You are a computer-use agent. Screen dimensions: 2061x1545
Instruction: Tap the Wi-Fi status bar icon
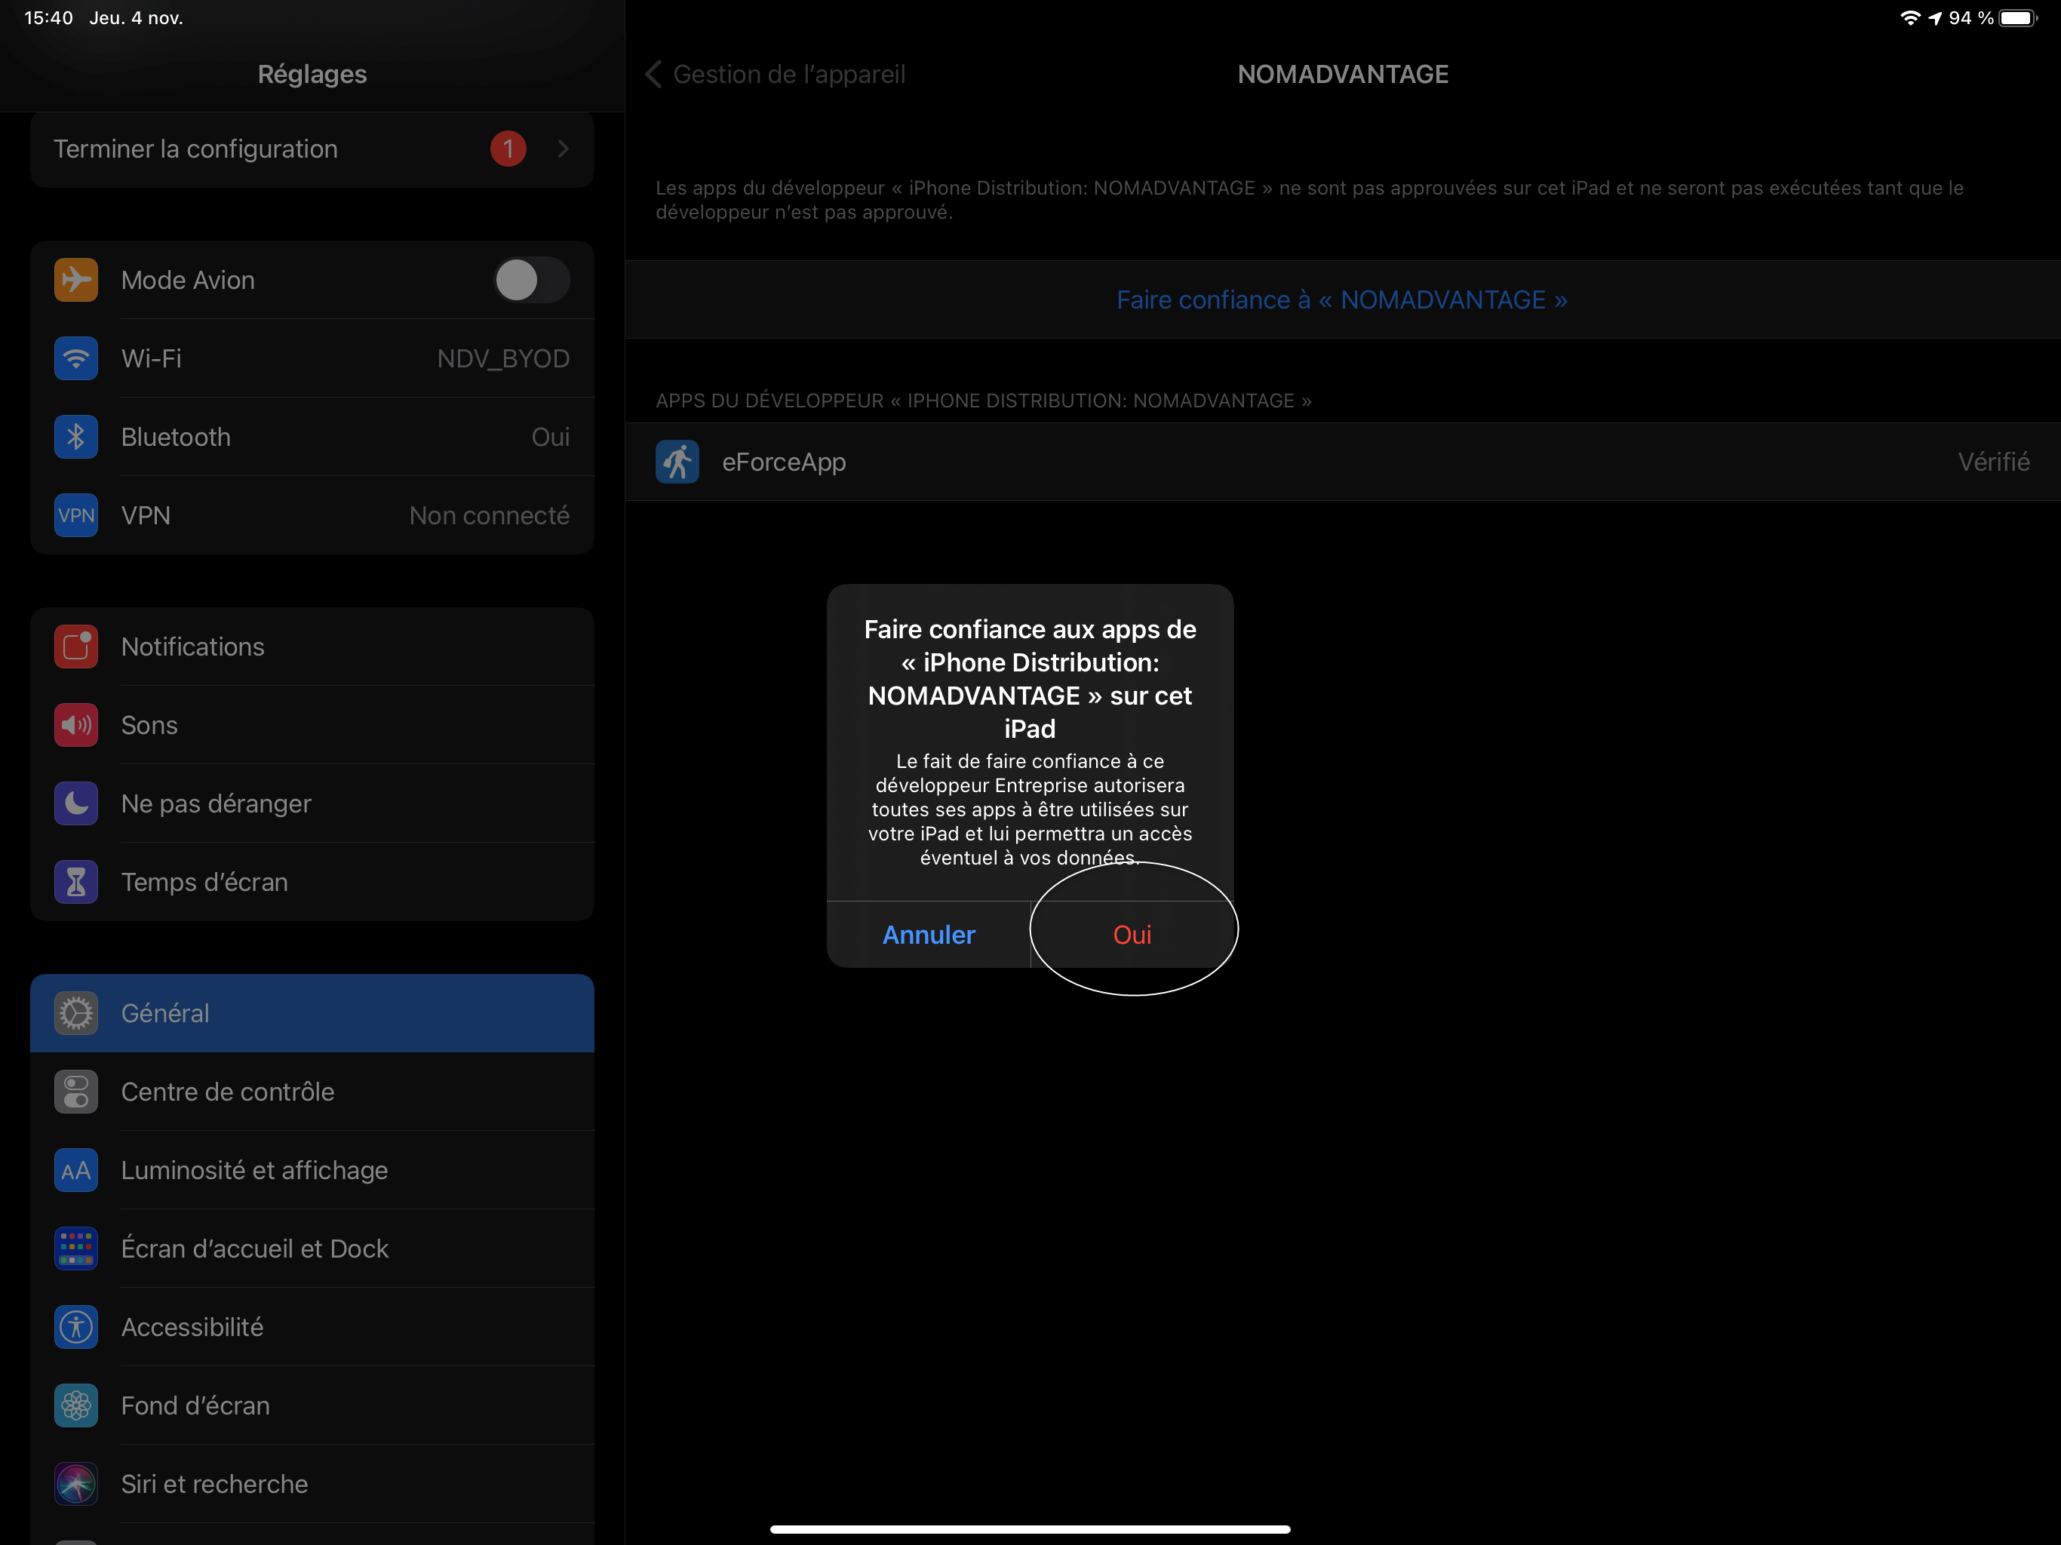click(1910, 17)
